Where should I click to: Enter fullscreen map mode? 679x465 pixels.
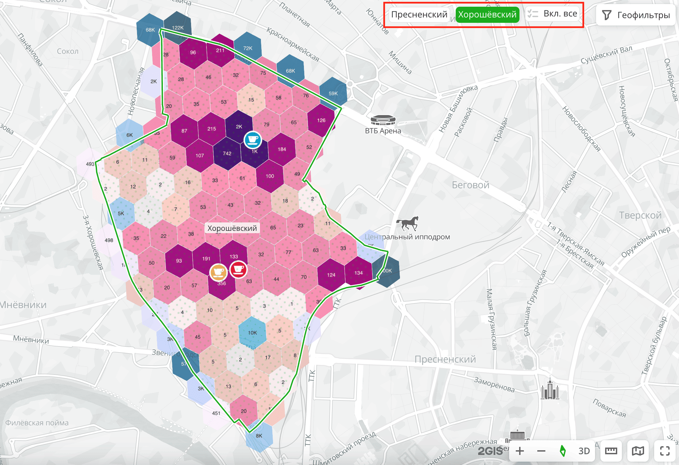pyautogui.click(x=665, y=451)
